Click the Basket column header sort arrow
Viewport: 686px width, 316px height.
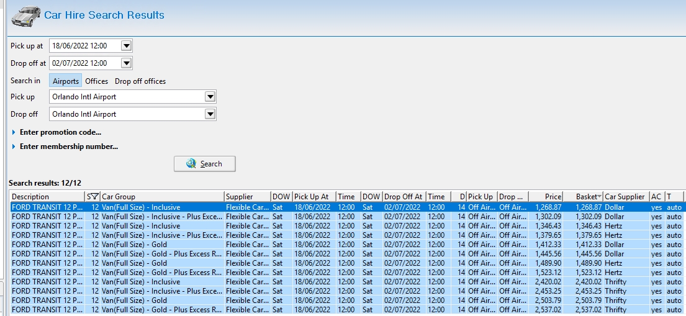tap(599, 197)
